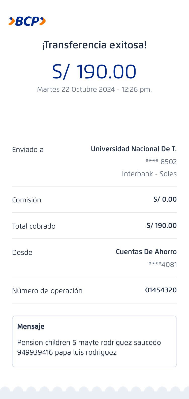Select the Cuentas De Ahorro source account
189x399 pixels.
(146, 252)
